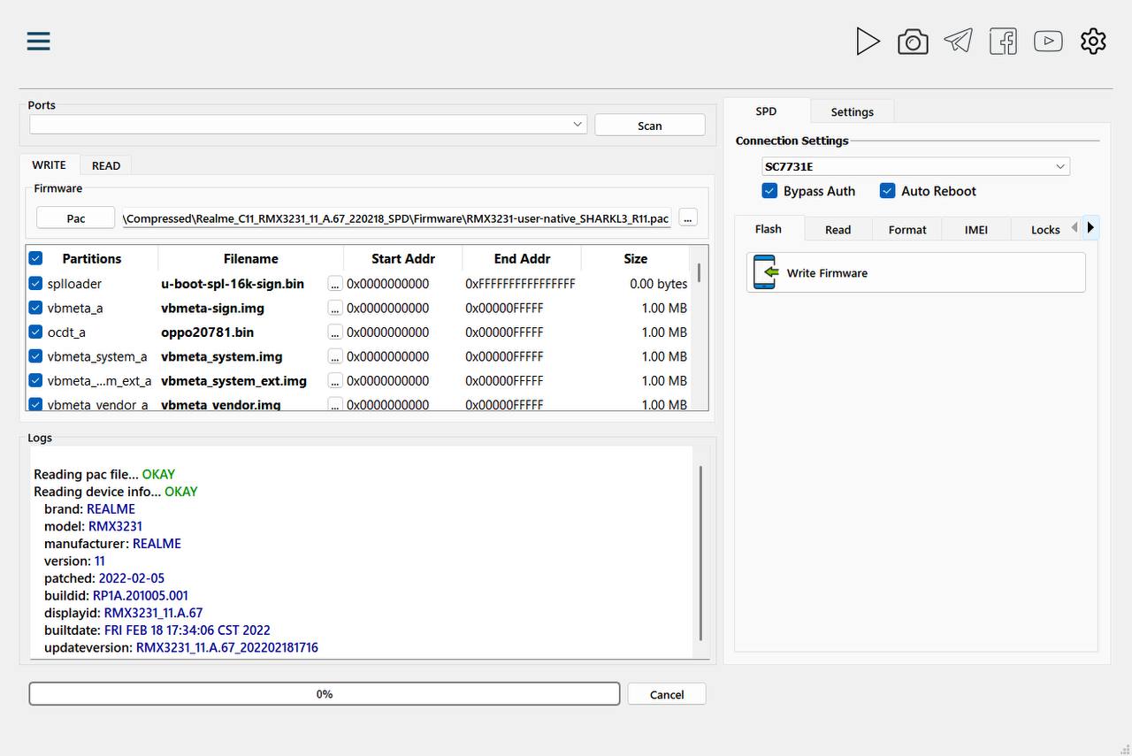Take a screenshot with the camera icon
The height and width of the screenshot is (756, 1132).
(913, 42)
